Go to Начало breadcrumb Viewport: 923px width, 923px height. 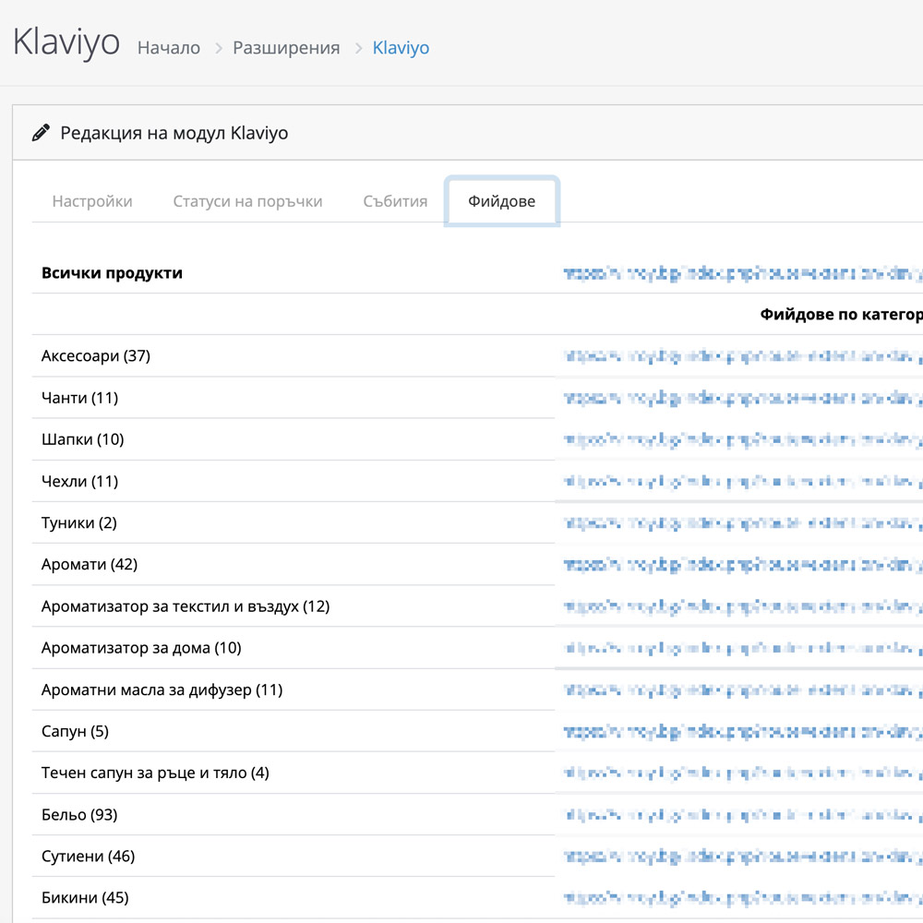coord(169,48)
